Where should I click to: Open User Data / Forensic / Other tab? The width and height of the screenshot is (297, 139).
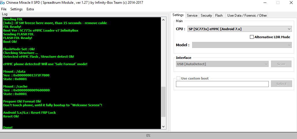(x=247, y=16)
